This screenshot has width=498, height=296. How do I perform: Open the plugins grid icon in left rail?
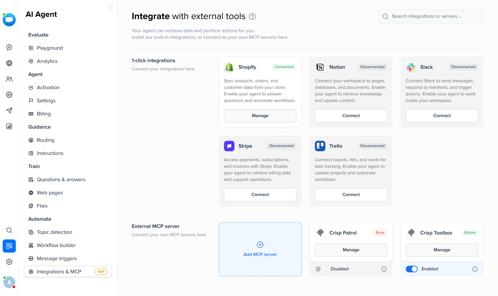tap(9, 246)
